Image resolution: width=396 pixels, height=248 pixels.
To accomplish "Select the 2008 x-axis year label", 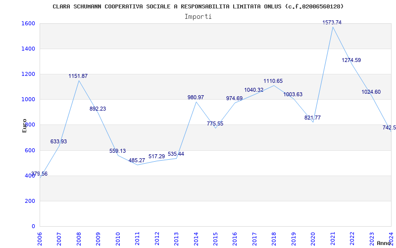I will [79, 238].
